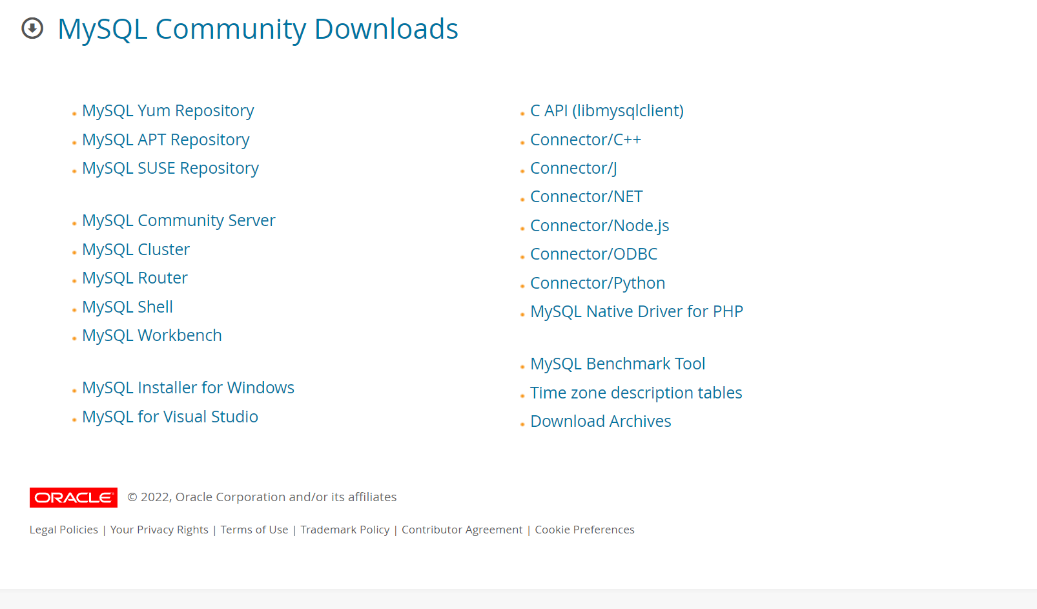The width and height of the screenshot is (1037, 609).
Task: Go to MySQL Workbench downloads
Action: point(152,335)
